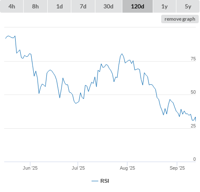
Task: Open the 1y time range
Action: point(165,6)
